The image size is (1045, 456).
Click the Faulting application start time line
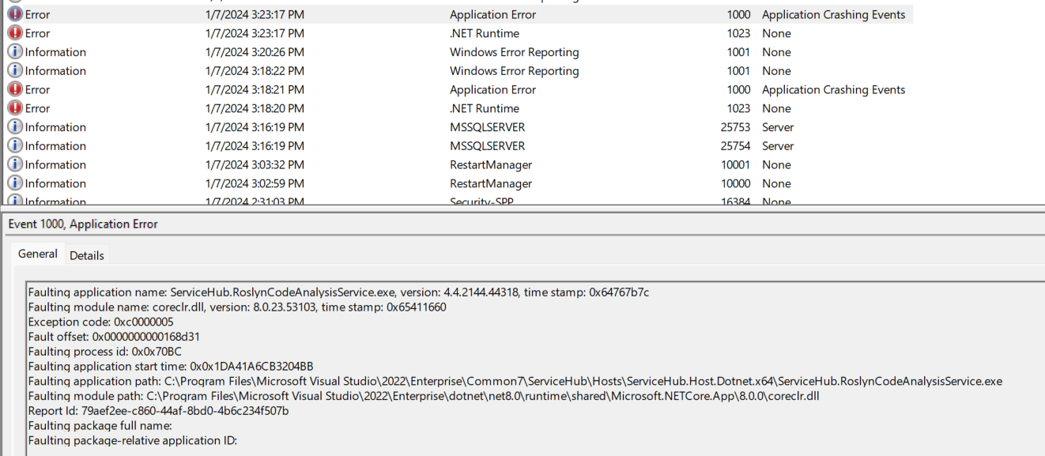coord(171,367)
